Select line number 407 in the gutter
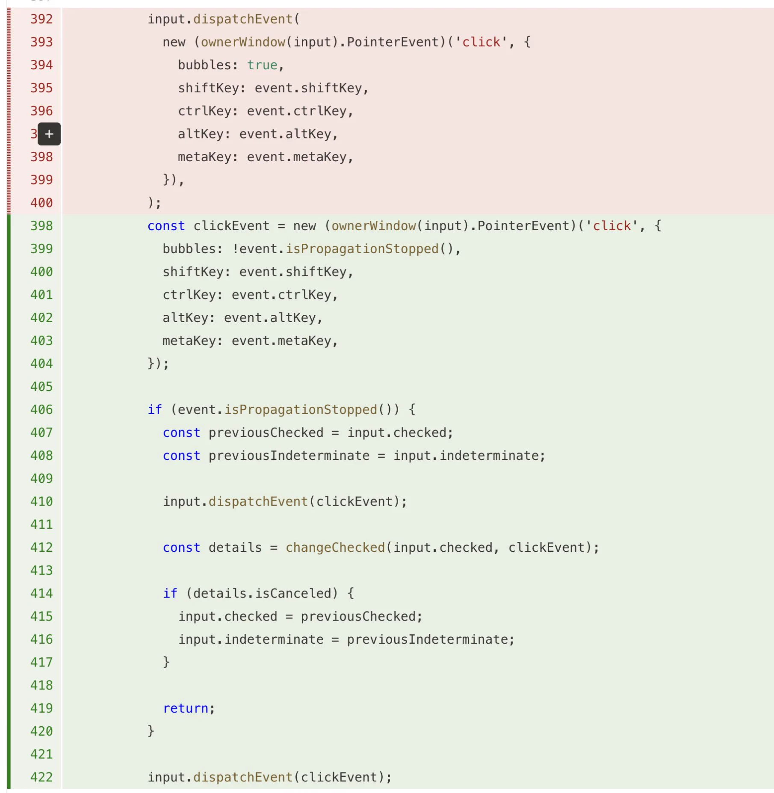 [41, 433]
